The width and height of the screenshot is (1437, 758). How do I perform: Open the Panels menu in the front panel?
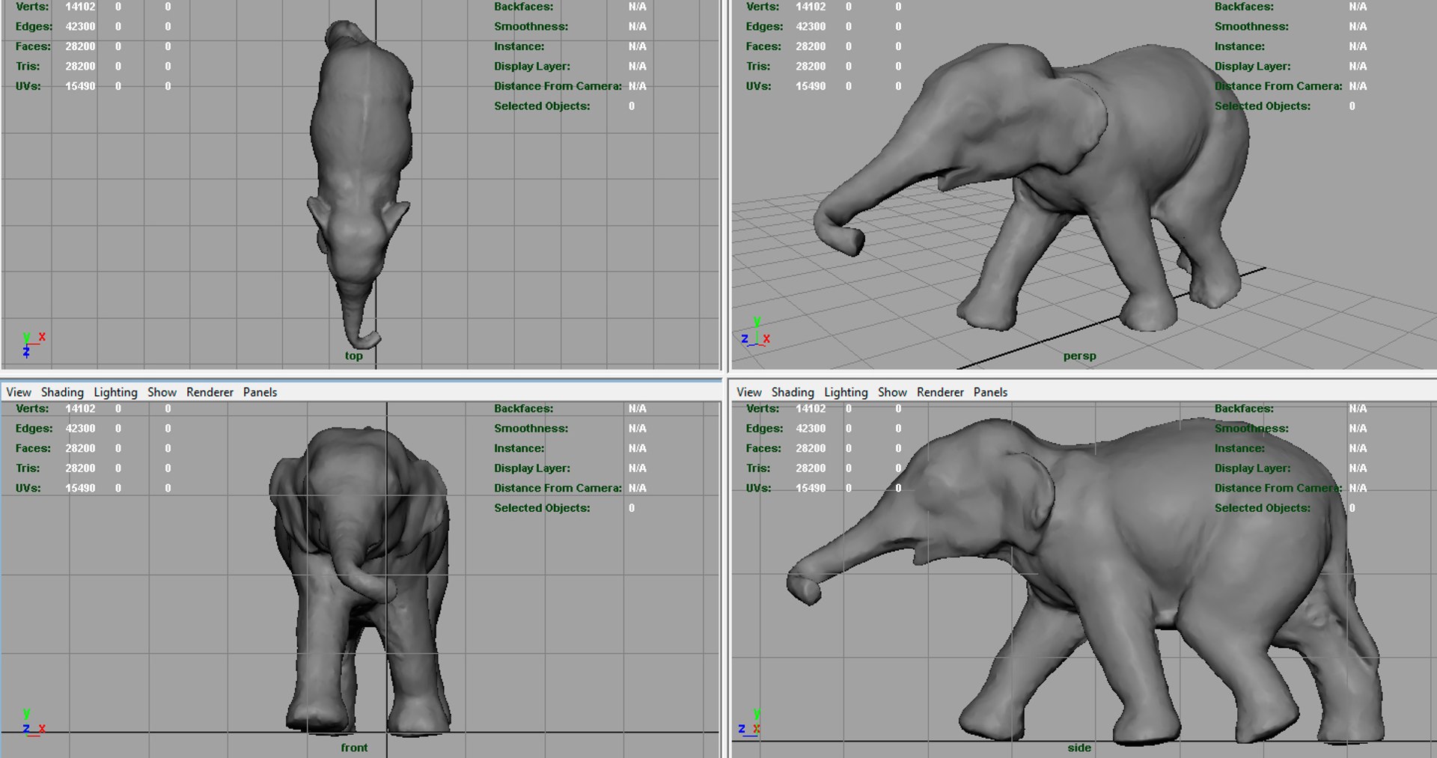pyautogui.click(x=260, y=392)
